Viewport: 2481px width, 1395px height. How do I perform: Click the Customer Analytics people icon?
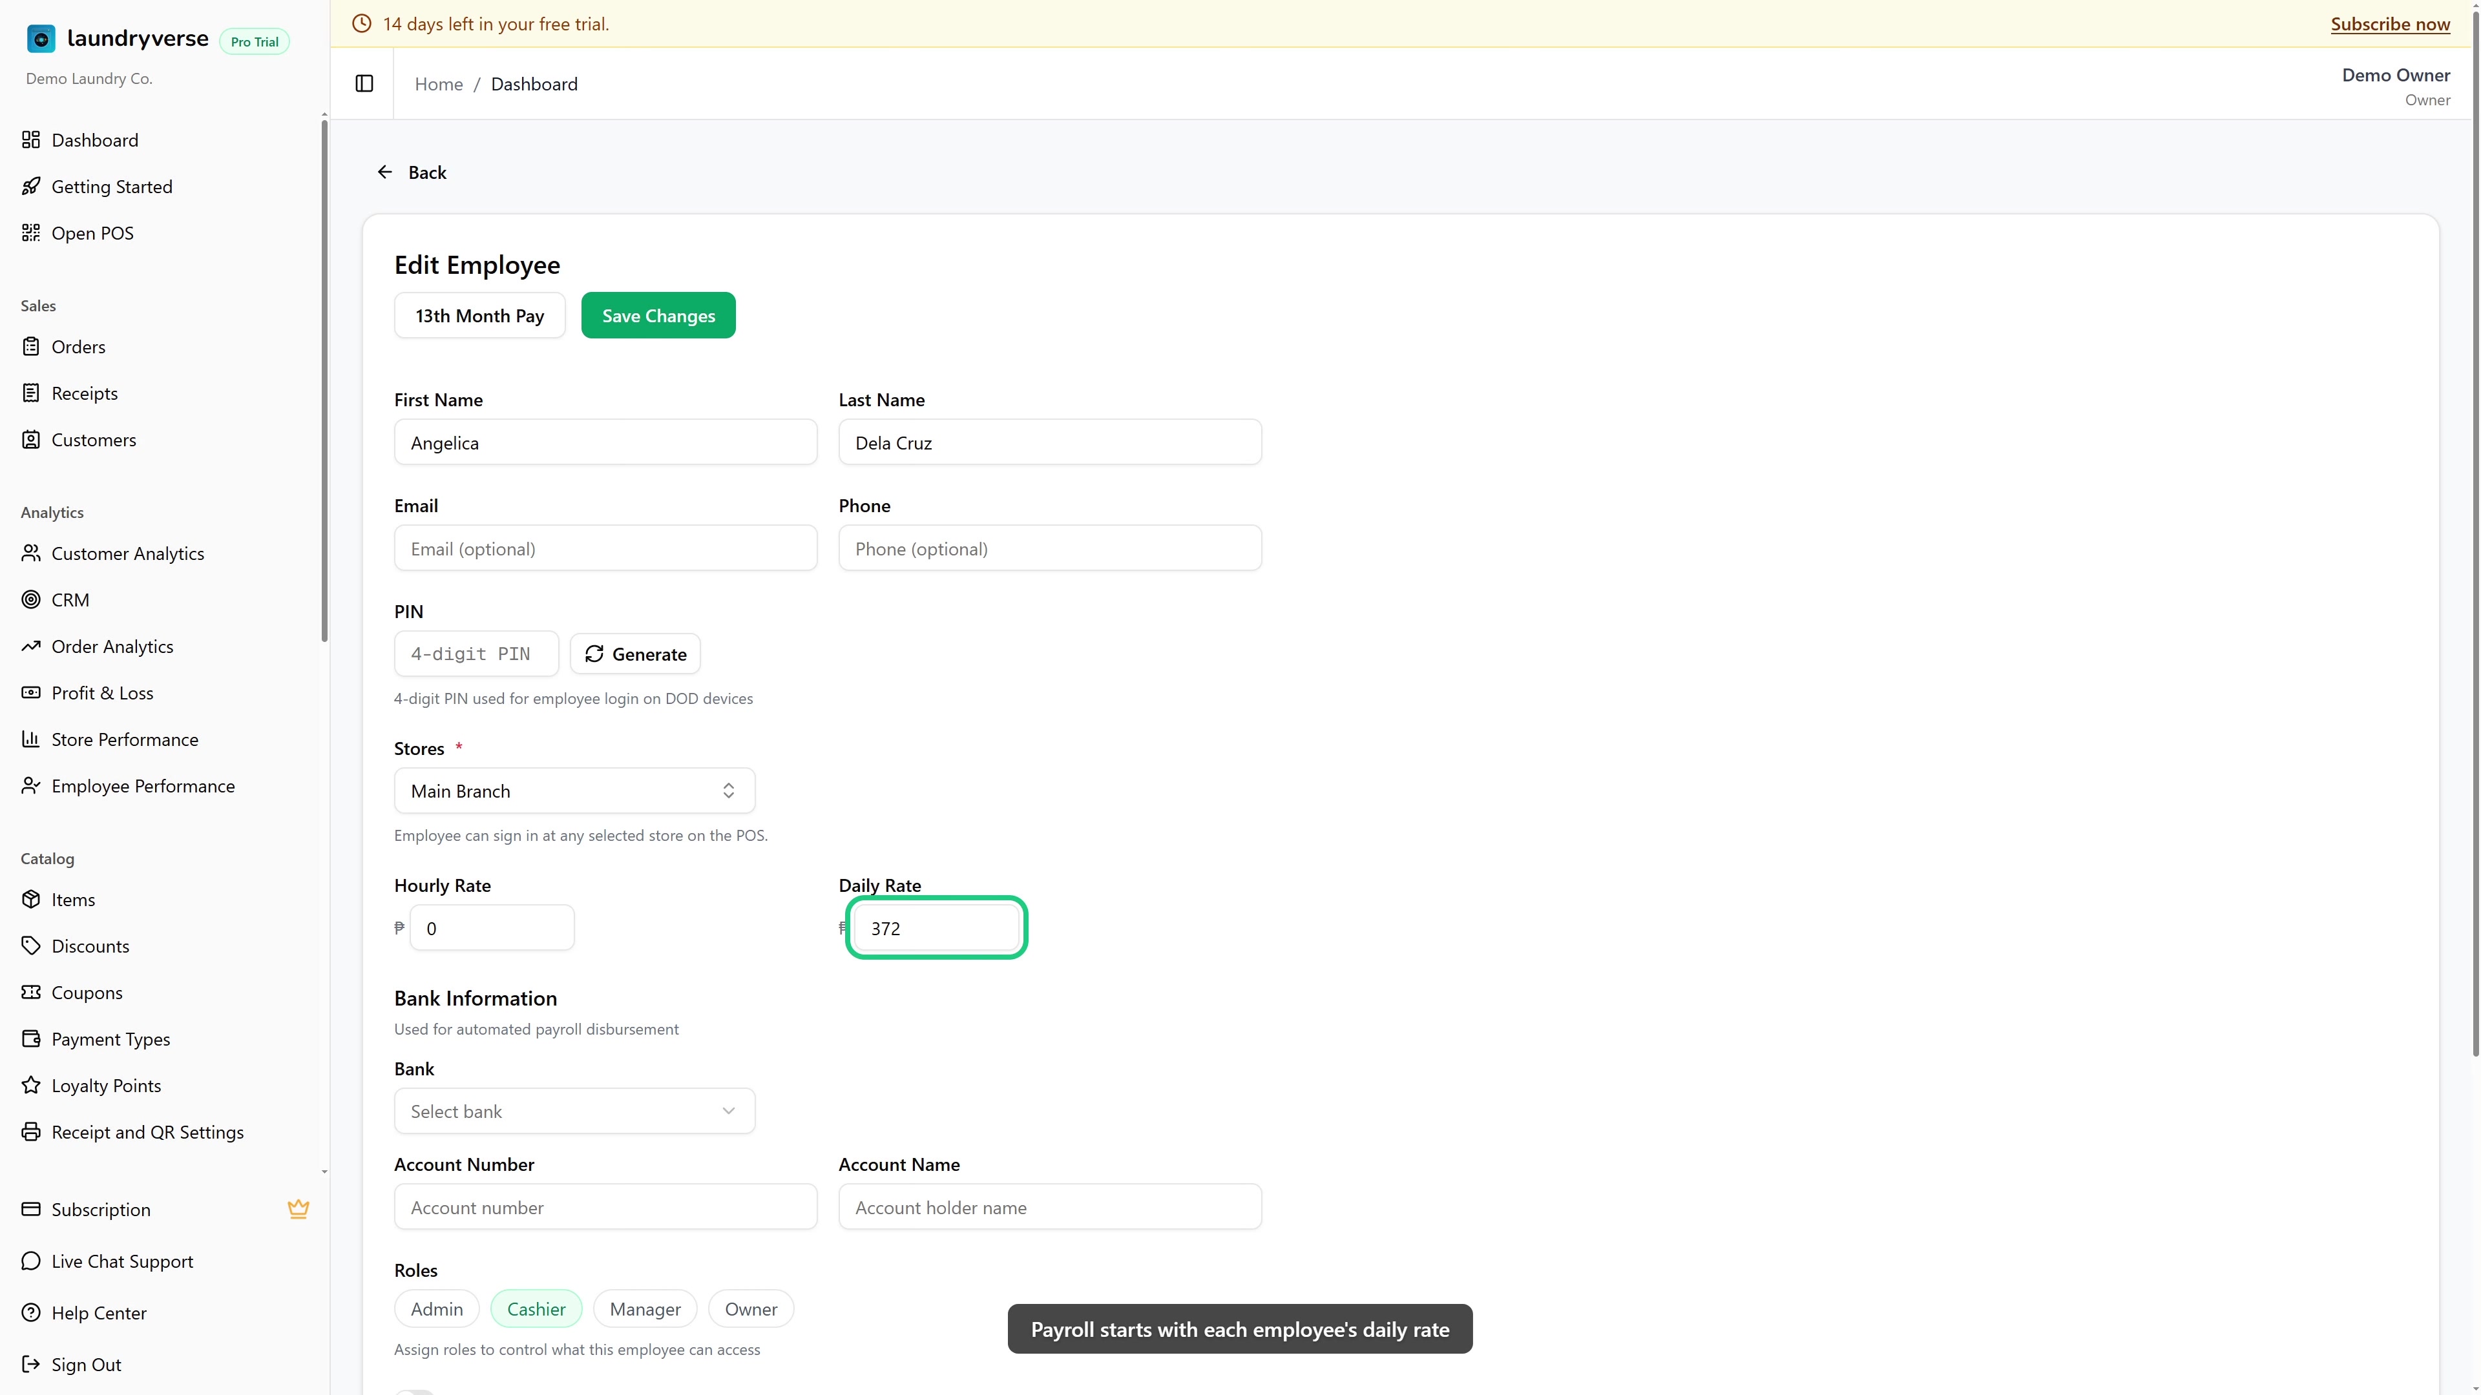(x=31, y=553)
